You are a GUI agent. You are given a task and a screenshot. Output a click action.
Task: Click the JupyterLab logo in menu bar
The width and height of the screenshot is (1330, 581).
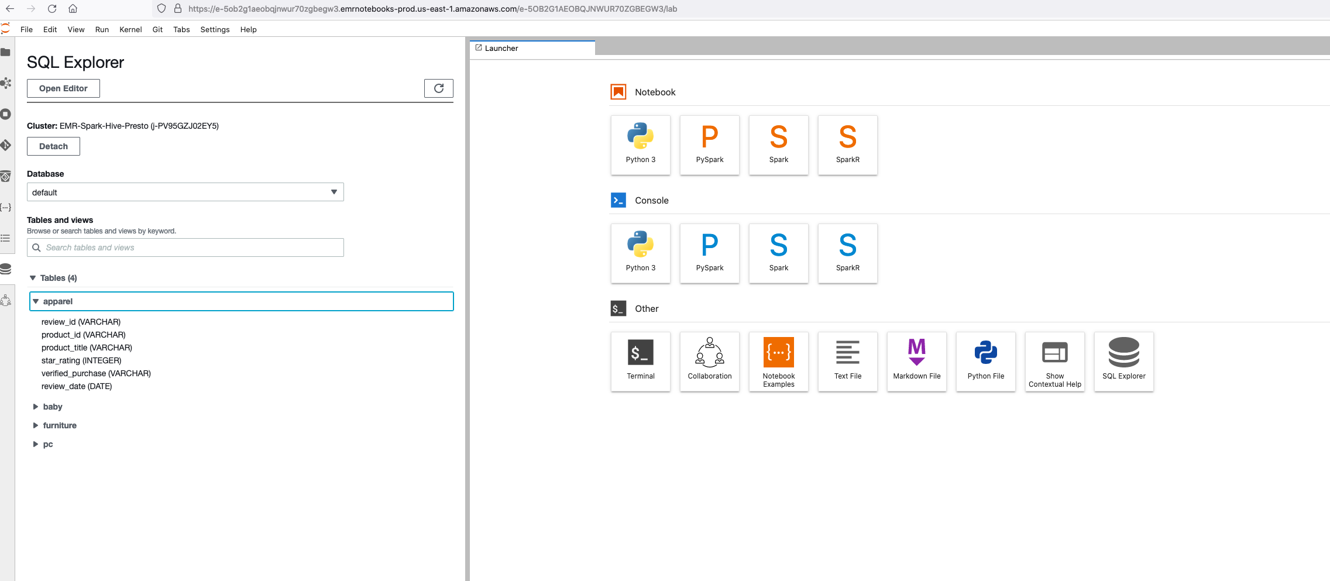coord(6,29)
